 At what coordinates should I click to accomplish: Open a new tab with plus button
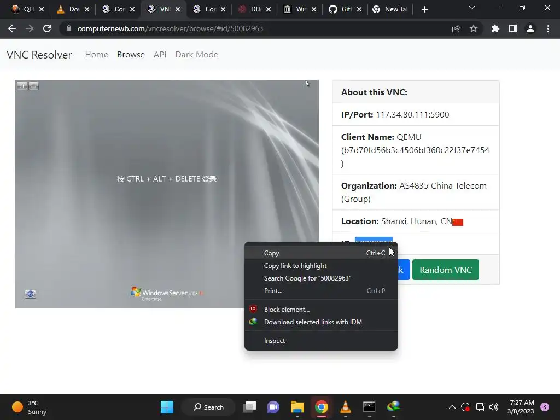424,9
